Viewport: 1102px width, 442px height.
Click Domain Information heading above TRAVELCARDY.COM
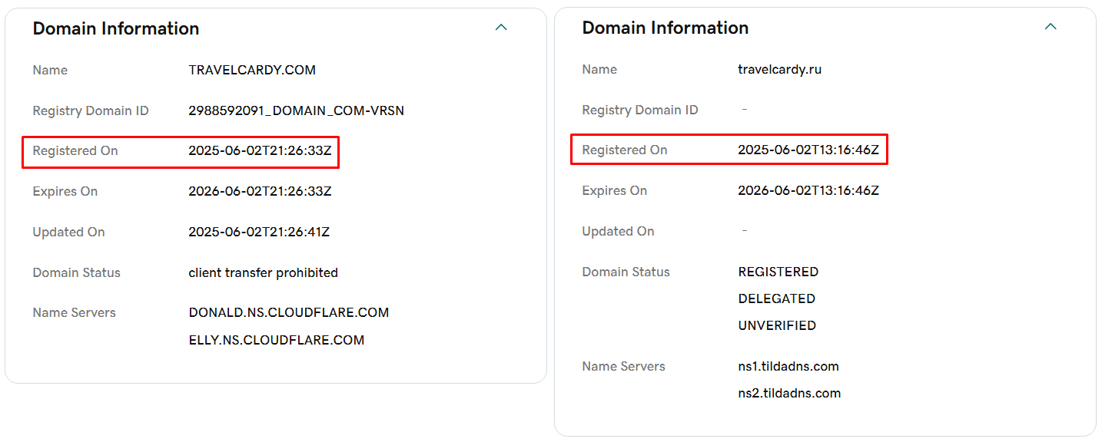(116, 28)
